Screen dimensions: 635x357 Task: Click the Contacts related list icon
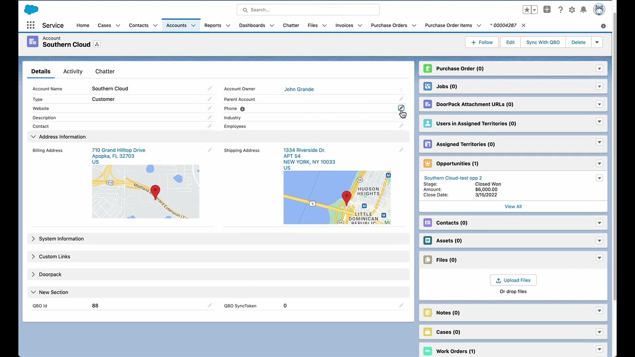click(428, 223)
